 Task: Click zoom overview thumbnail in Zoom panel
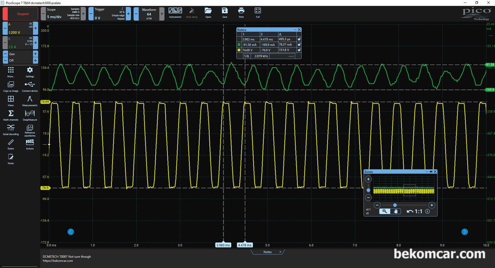(x=404, y=189)
